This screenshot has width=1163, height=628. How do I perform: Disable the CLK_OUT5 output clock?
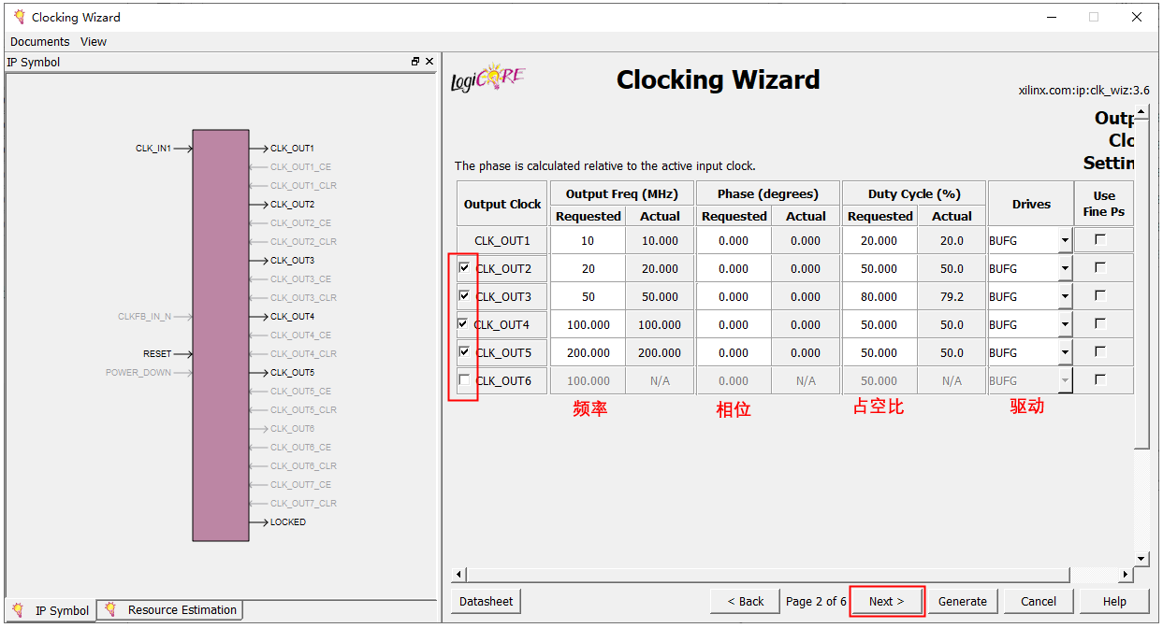pyautogui.click(x=465, y=352)
